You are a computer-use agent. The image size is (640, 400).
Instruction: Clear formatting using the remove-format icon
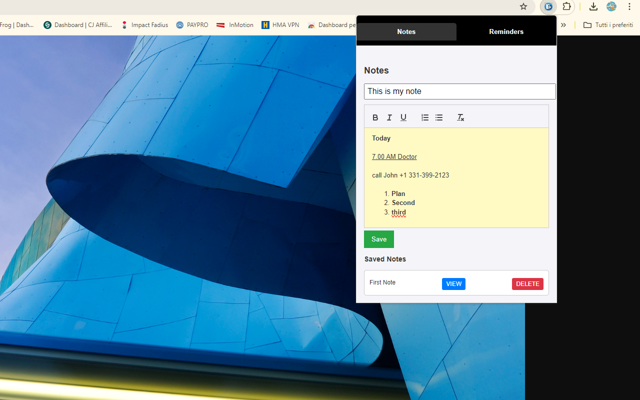460,117
